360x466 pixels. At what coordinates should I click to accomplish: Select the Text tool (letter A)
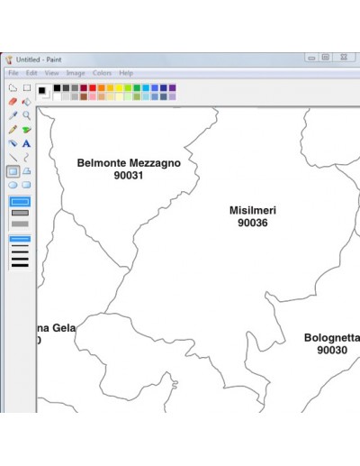pyautogui.click(x=27, y=143)
